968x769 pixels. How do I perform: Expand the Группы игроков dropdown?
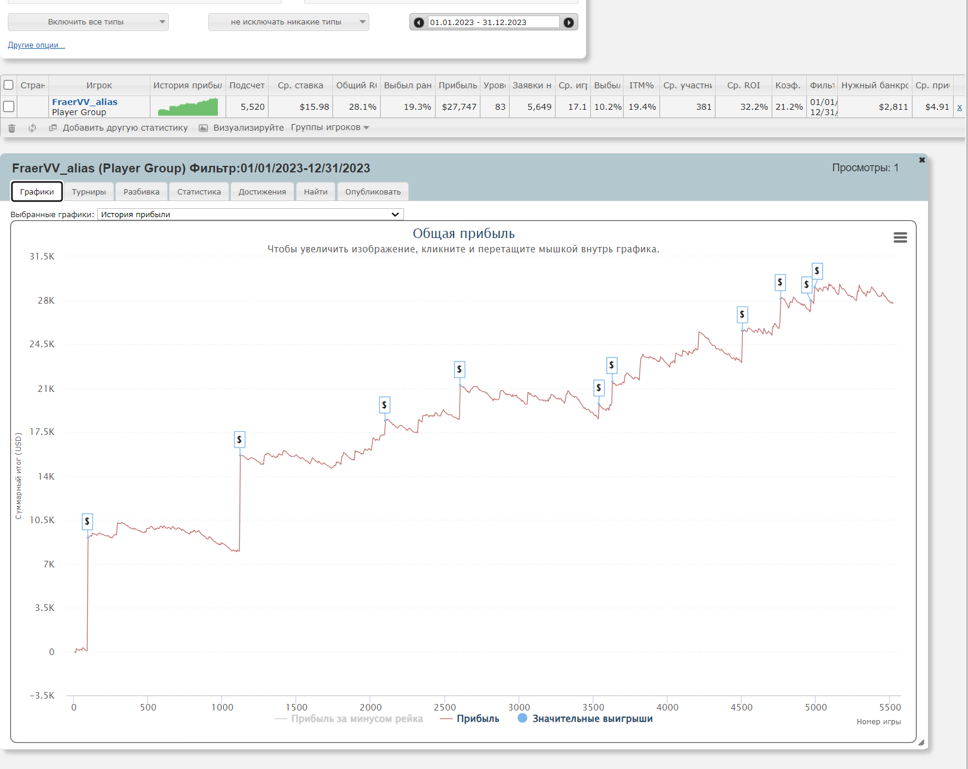330,128
